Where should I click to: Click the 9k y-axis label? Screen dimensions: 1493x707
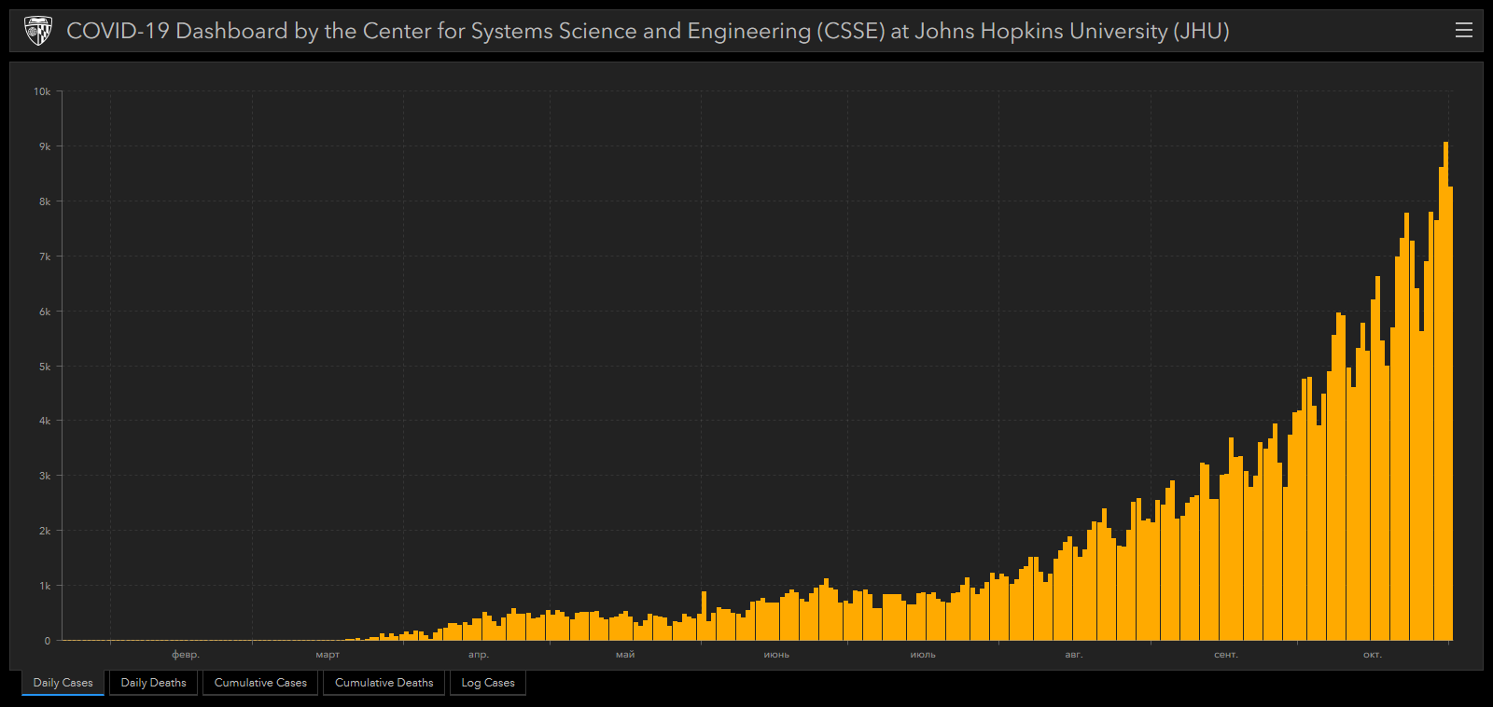pos(45,146)
